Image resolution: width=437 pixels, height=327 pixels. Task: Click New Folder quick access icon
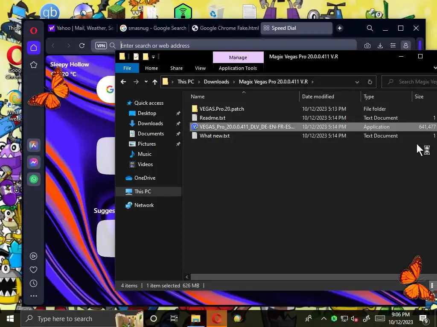(146, 57)
